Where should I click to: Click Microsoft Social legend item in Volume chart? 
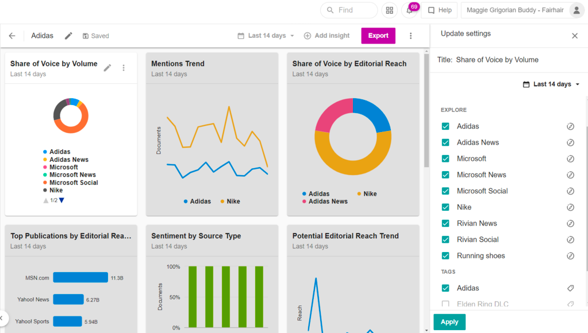pos(71,183)
